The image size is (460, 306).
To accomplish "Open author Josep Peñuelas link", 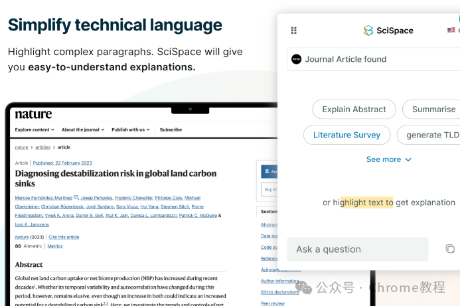I will pyautogui.click(x=96, y=198).
